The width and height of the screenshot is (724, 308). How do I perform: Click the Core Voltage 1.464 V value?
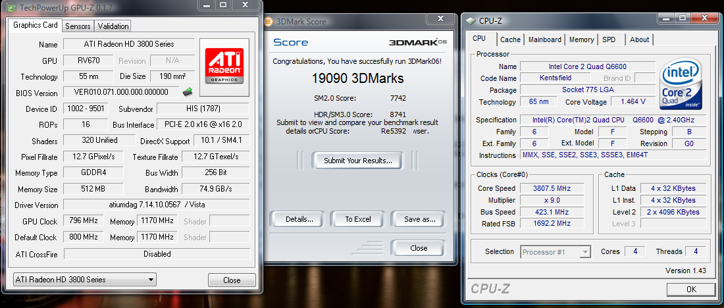[x=633, y=101]
